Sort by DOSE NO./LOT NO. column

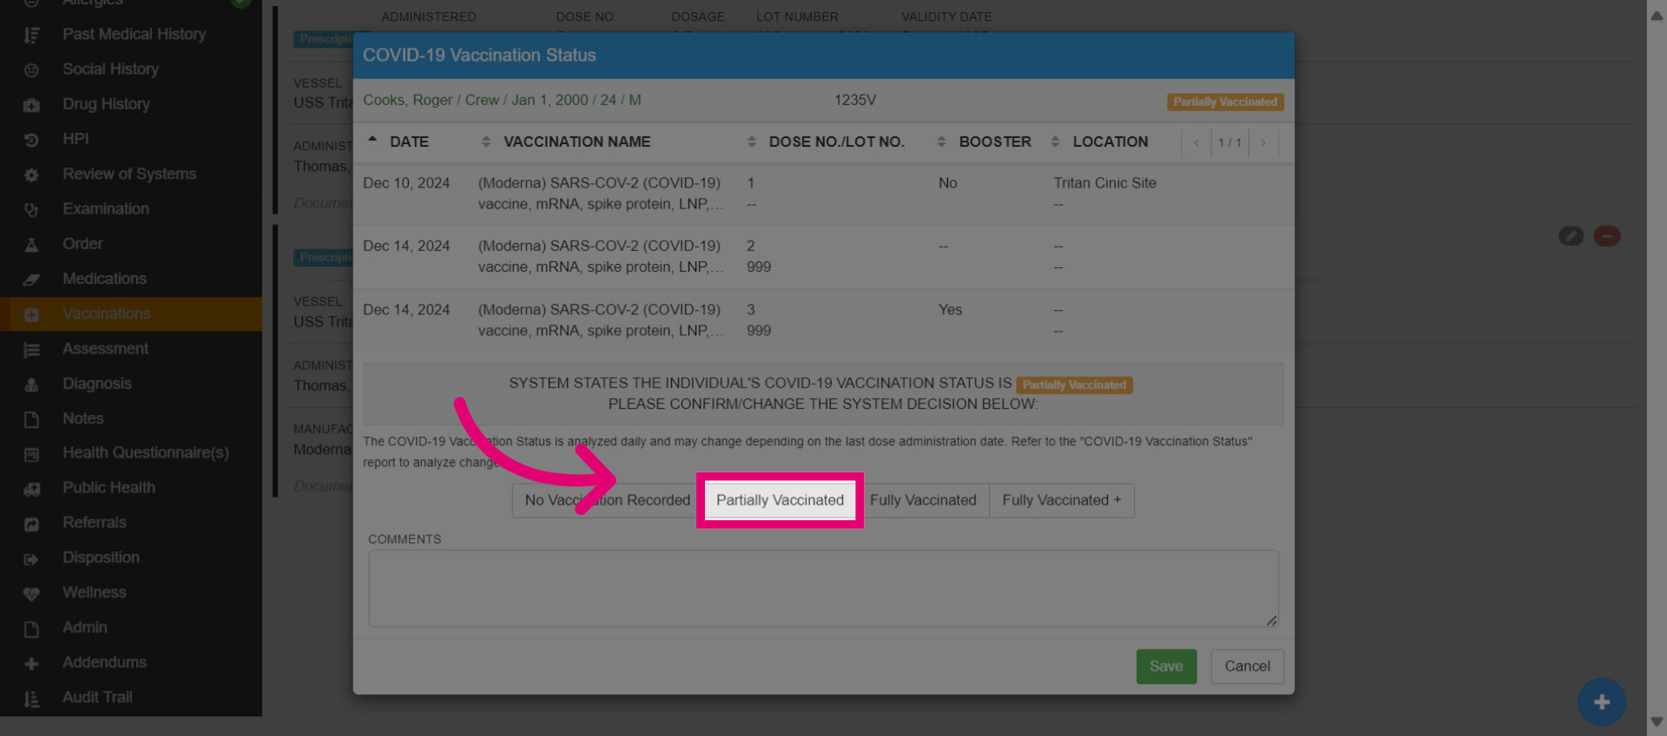pyautogui.click(x=836, y=141)
